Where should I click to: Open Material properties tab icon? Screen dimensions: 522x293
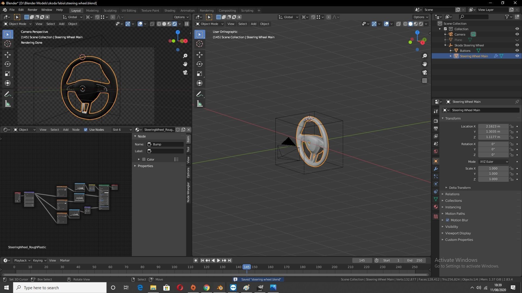point(436,207)
